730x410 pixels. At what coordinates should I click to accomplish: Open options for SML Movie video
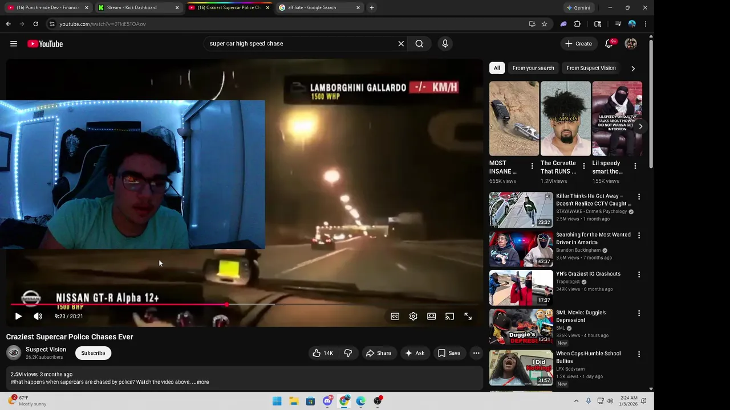point(639,313)
